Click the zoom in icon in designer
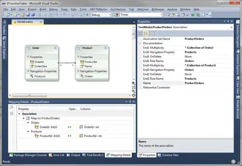Viewport: 242px width, 166px height. [134, 83]
